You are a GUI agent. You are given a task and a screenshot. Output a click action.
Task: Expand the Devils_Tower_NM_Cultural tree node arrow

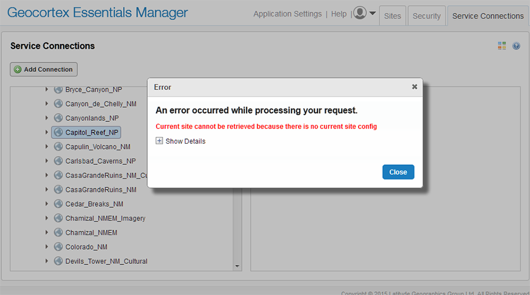point(47,261)
